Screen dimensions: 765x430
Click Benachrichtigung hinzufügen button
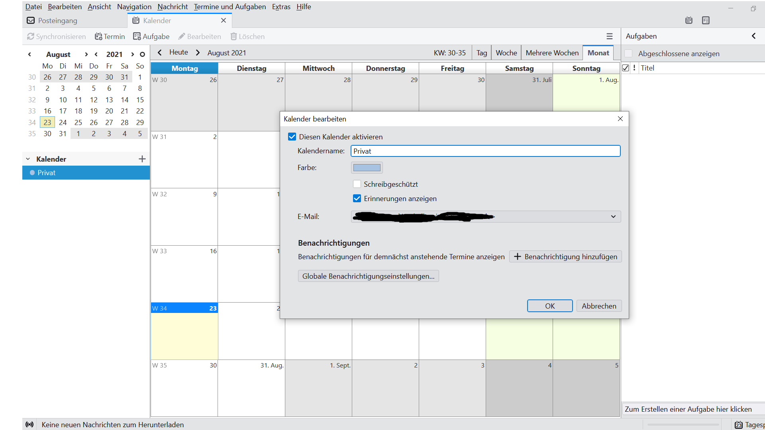coord(565,257)
